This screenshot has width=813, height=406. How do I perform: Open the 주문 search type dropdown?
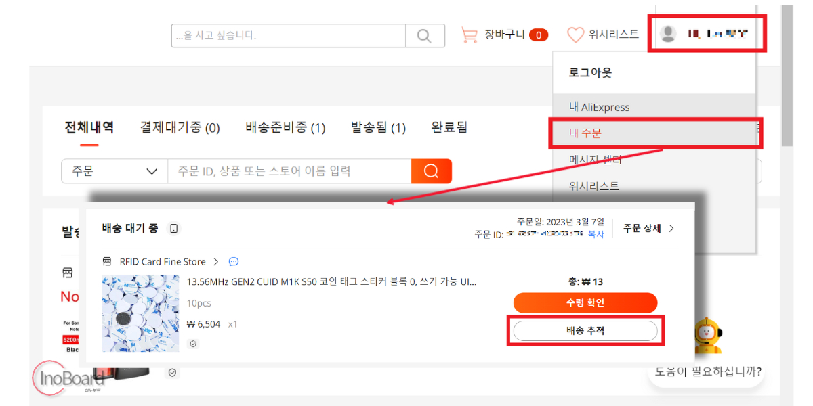tap(114, 171)
